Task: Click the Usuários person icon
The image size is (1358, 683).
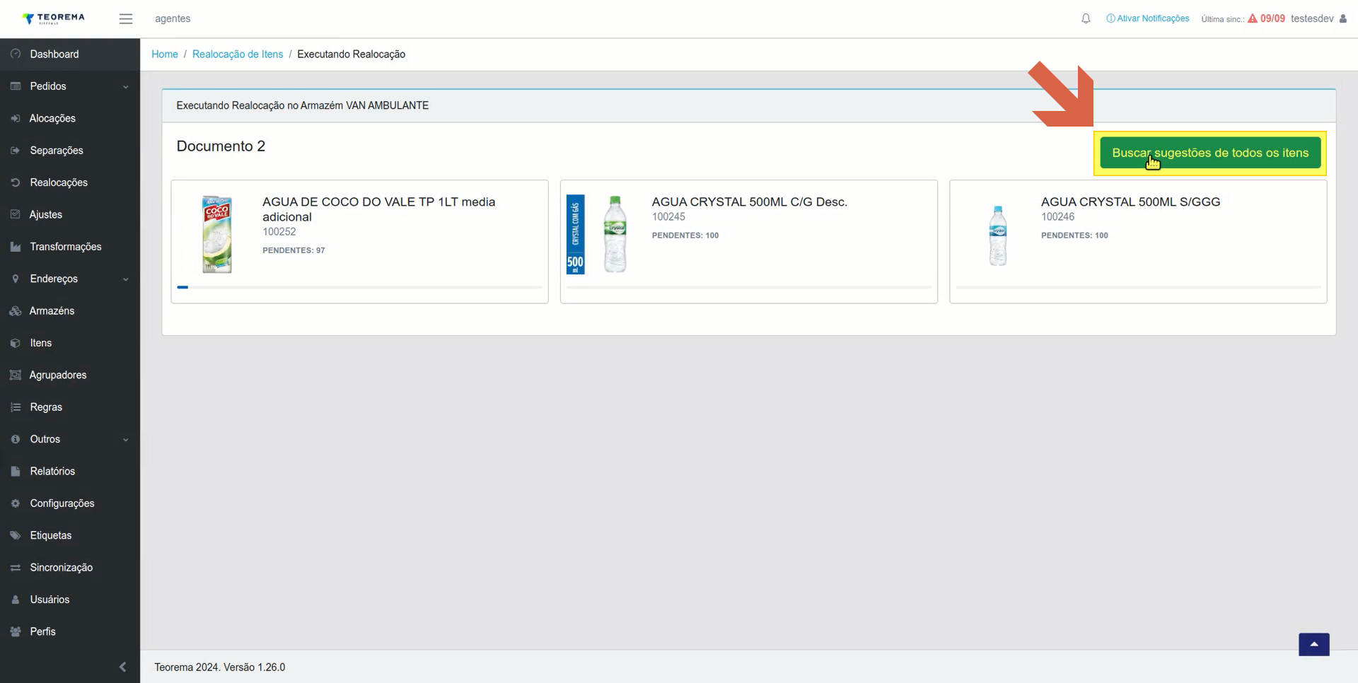Action: click(x=16, y=600)
